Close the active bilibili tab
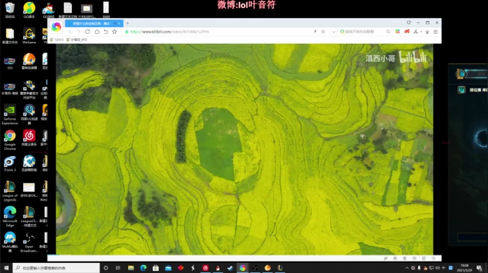488x273 pixels. click(119, 23)
